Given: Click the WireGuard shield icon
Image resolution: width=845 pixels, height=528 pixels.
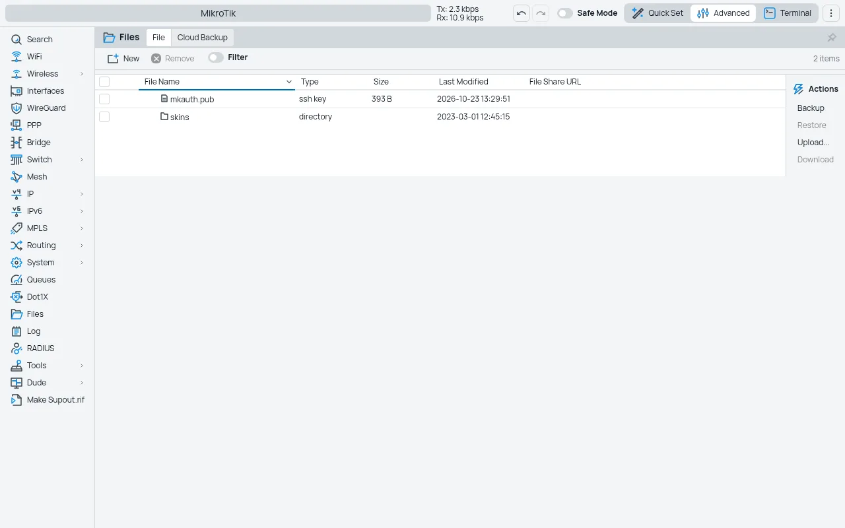Looking at the screenshot, I should point(17,108).
